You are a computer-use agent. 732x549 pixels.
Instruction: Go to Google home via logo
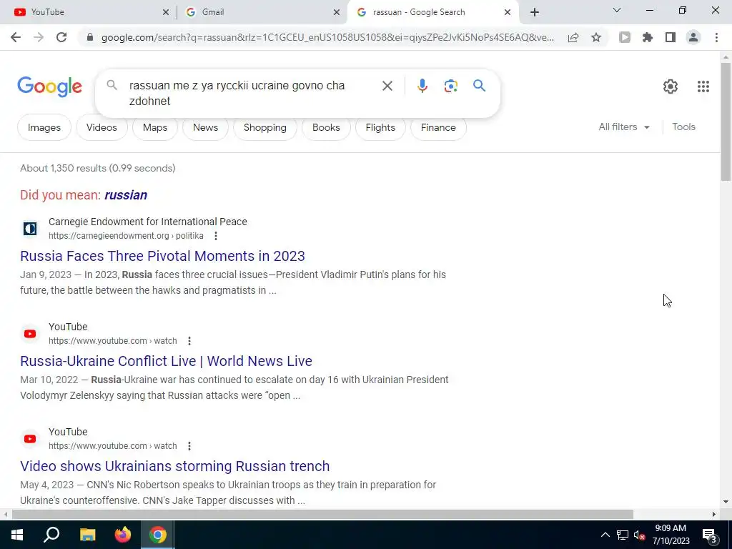[49, 86]
